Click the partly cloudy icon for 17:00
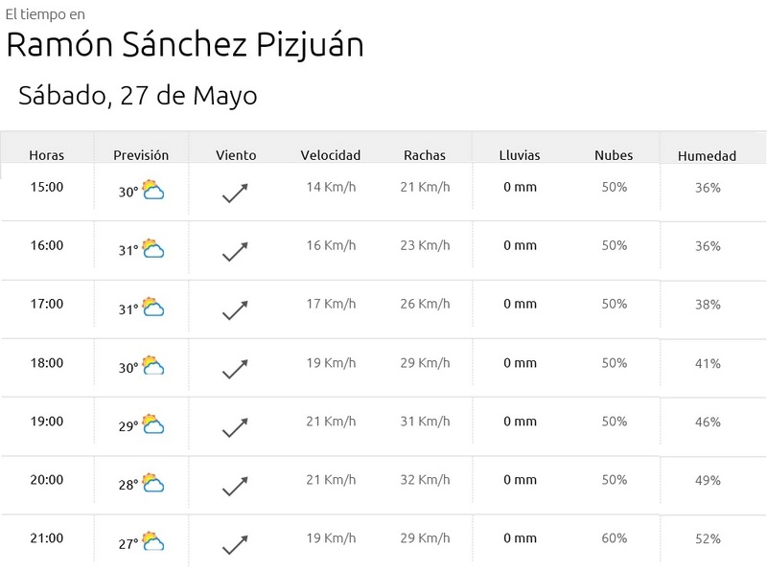Viewport: 767px width, 571px height. [x=153, y=307]
